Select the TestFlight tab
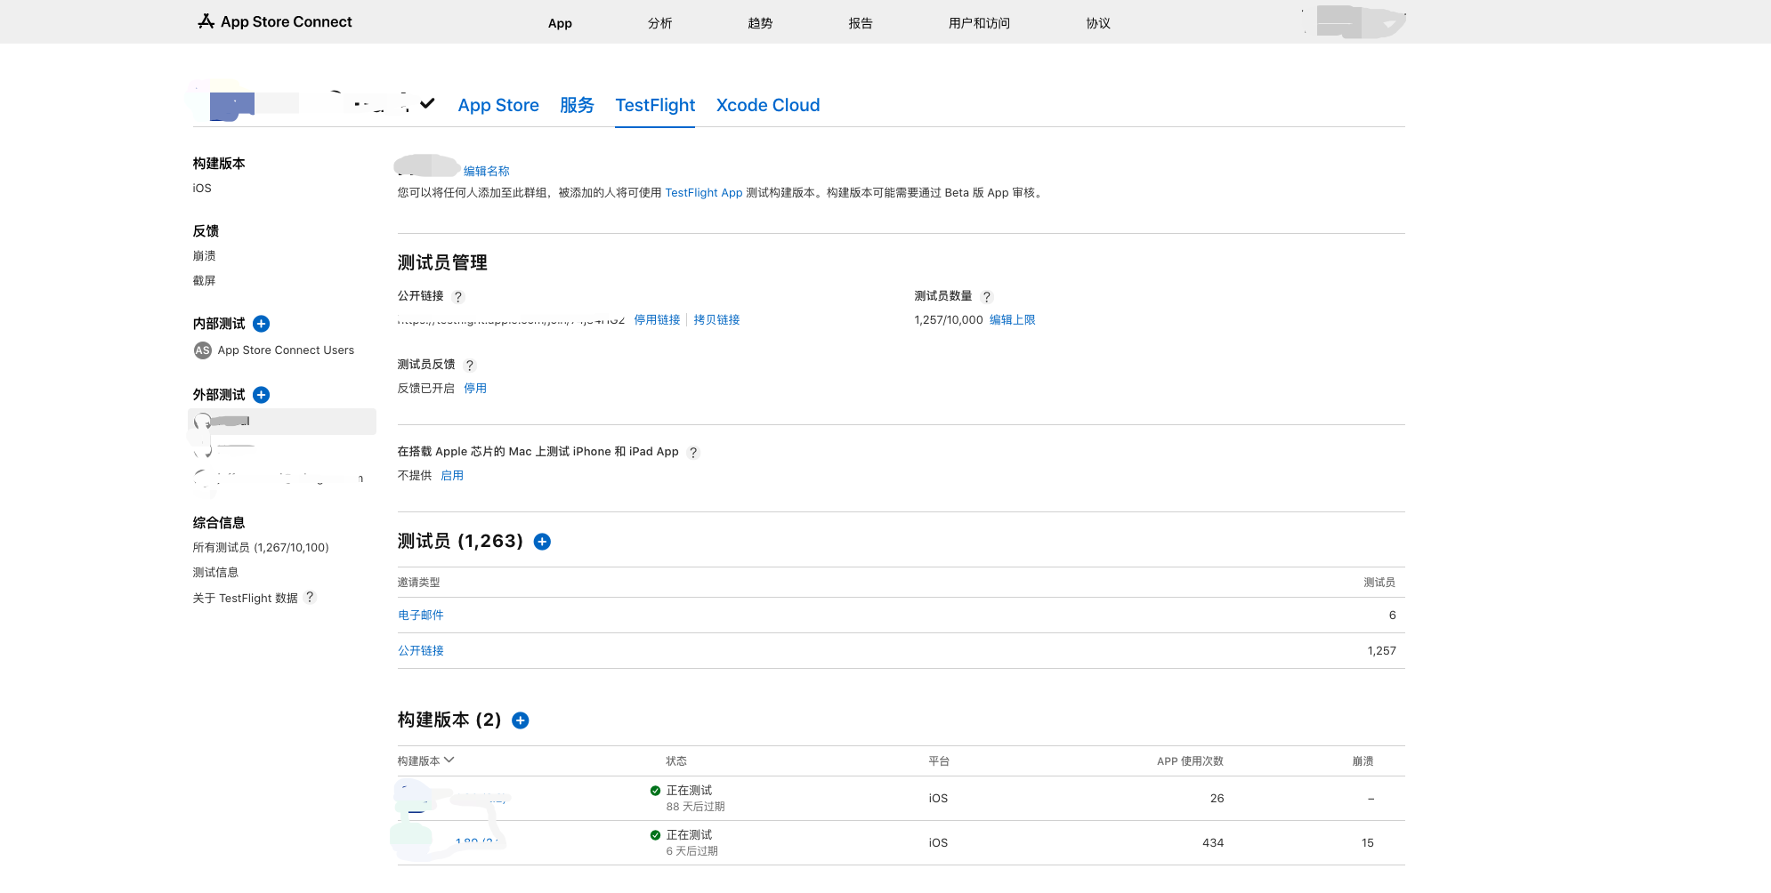1771x893 pixels. 655,105
